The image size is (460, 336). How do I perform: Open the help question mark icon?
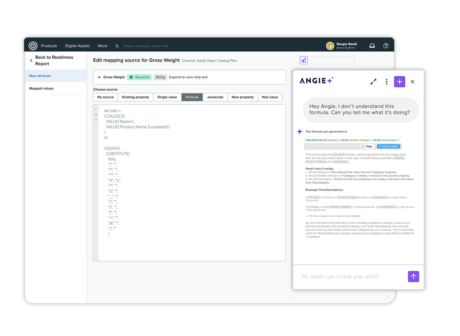[x=386, y=46]
